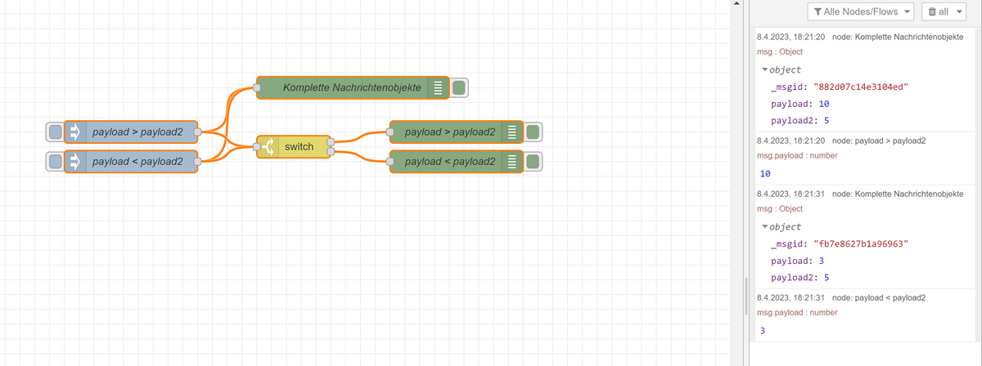Click debug list icon on payload > payload2 output node
This screenshot has width=982, height=366.
511,132
